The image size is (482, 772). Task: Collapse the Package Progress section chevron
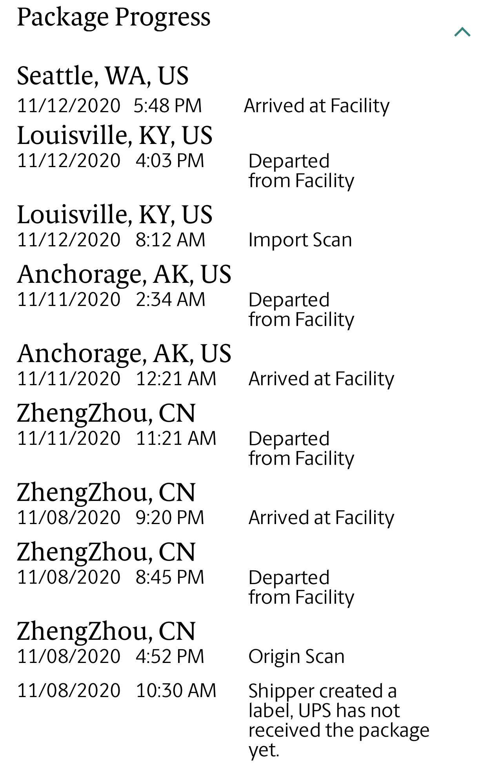point(462,32)
